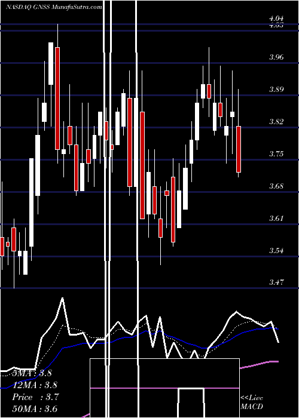Click the 3.68 price level label

point(276,186)
